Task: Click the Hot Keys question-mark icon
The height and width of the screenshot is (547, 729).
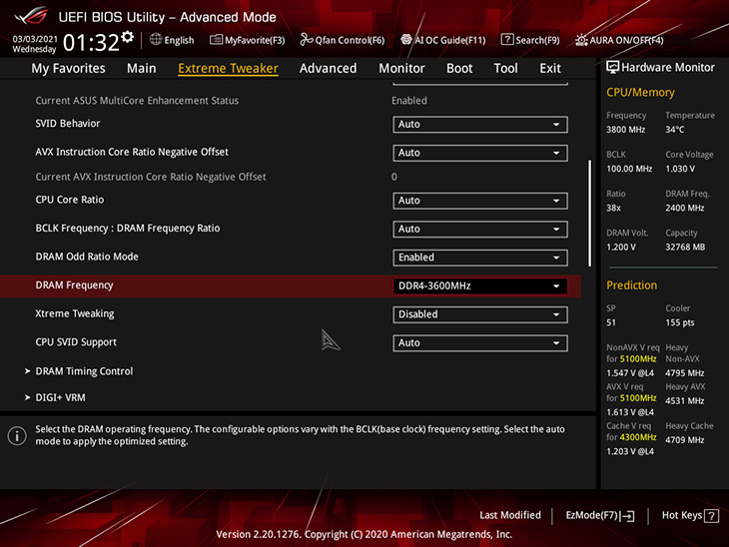Action: coord(711,516)
